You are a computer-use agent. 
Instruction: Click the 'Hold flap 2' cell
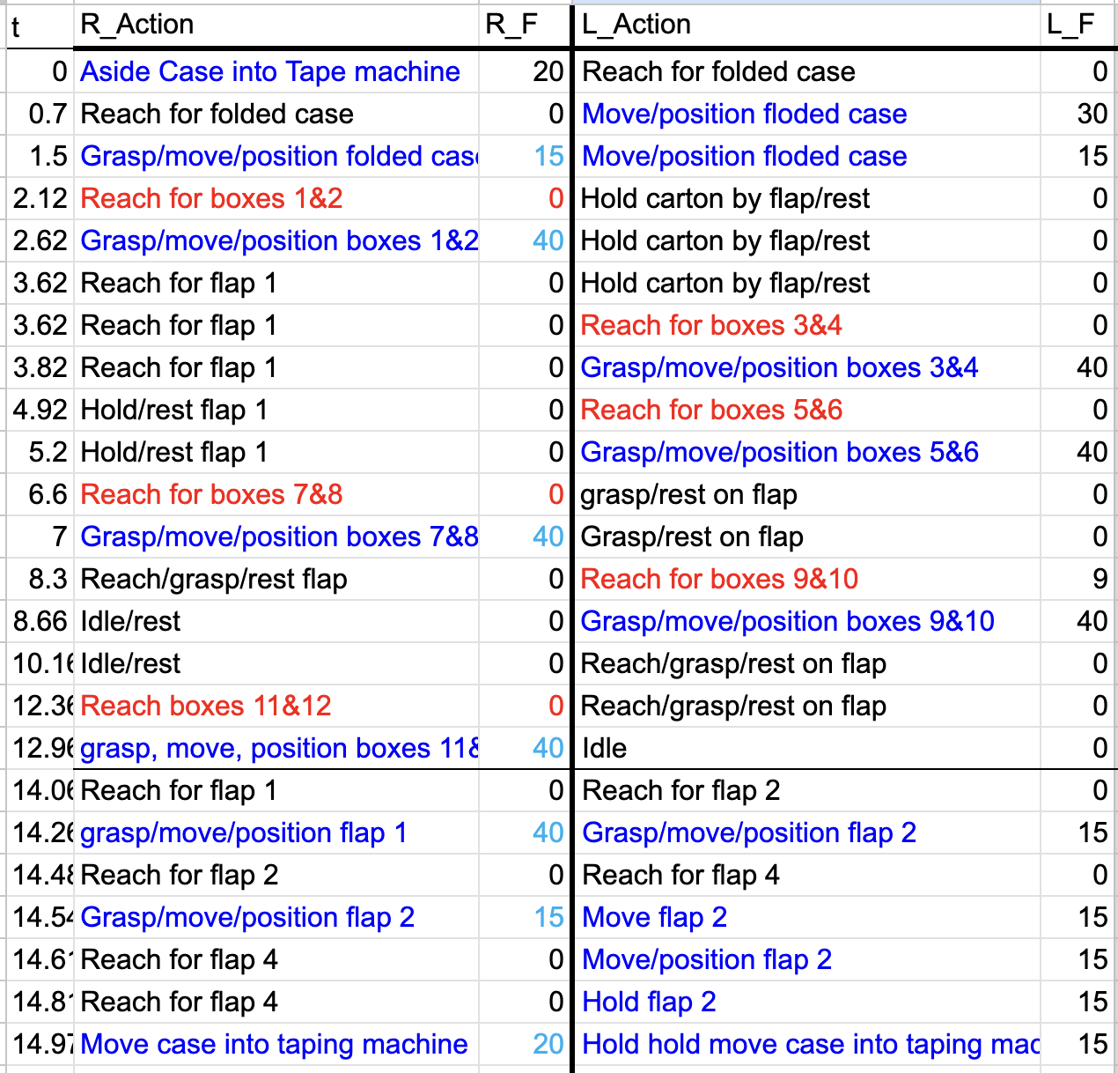click(649, 1002)
